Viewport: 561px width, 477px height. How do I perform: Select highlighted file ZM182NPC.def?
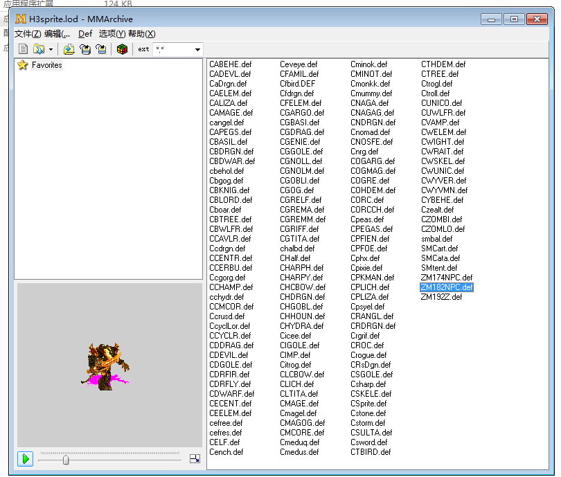(447, 287)
